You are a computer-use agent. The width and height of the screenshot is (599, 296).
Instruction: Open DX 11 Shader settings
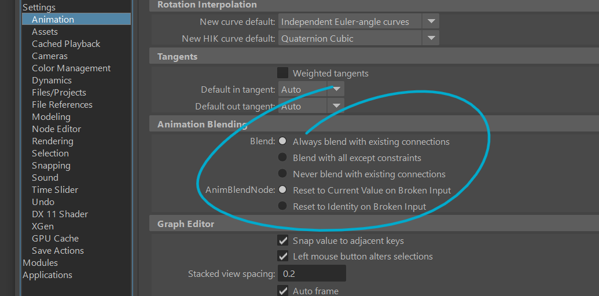pyautogui.click(x=60, y=214)
